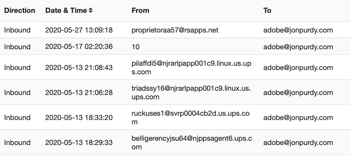Click timestamp 2020-05-13 18:29:33

(x=79, y=142)
